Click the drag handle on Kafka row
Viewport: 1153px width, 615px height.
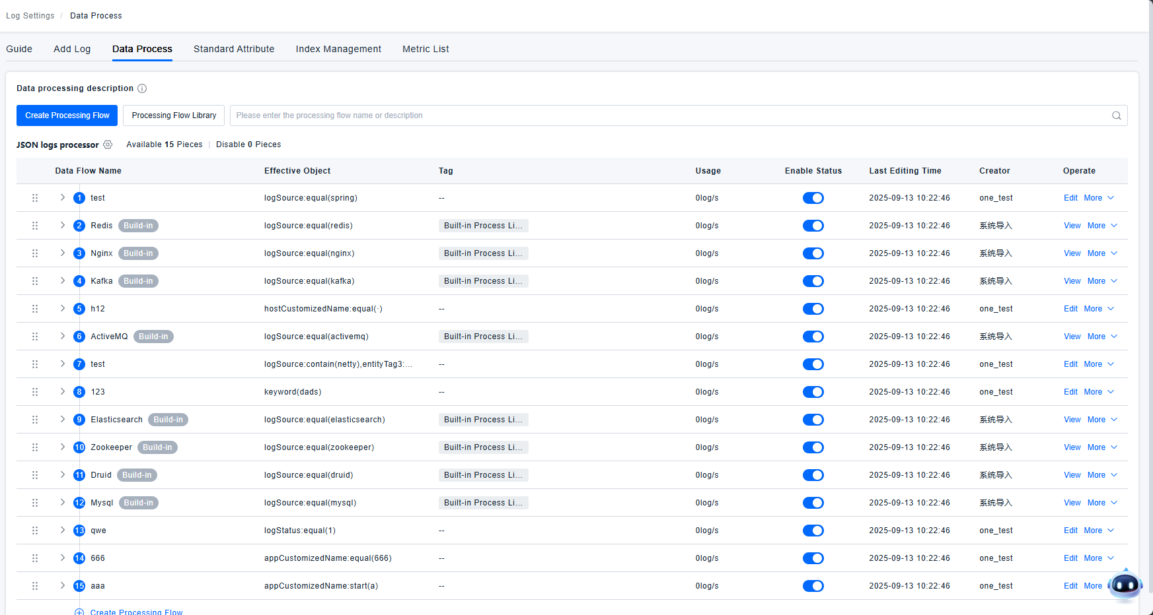click(x=35, y=281)
